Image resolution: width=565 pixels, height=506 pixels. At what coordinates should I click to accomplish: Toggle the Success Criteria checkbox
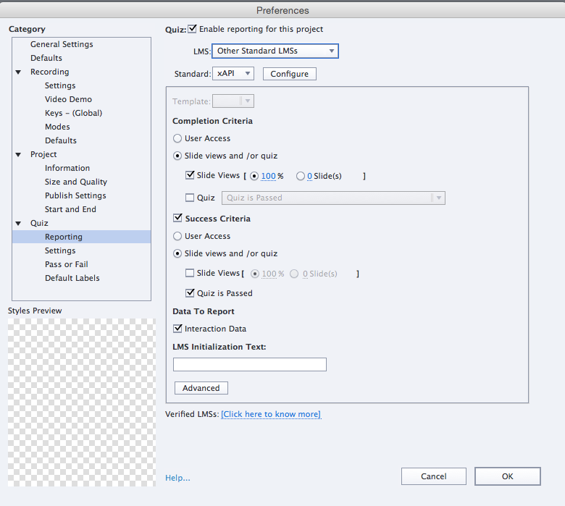click(x=177, y=218)
